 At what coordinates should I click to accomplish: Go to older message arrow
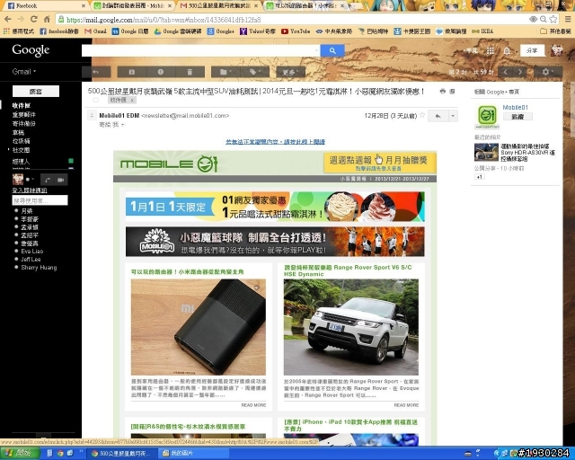pyautogui.click(x=519, y=72)
